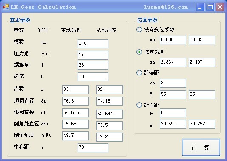Image resolution: width=227 pixels, height=161 pixels.
Task: Focus the W field showing 30.252
Action: point(202,124)
